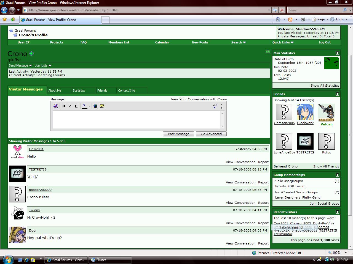Switch to the Contact Info tab
The height and width of the screenshot is (264, 353).
[132, 90]
